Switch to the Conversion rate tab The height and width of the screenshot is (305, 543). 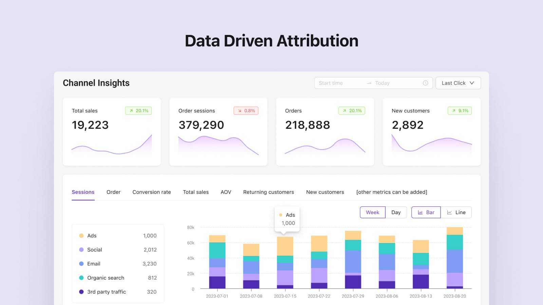(x=152, y=192)
